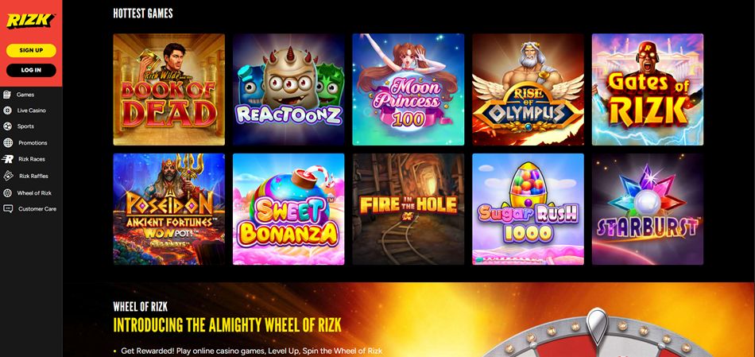Click the yellow Sign Up button

pos(31,50)
